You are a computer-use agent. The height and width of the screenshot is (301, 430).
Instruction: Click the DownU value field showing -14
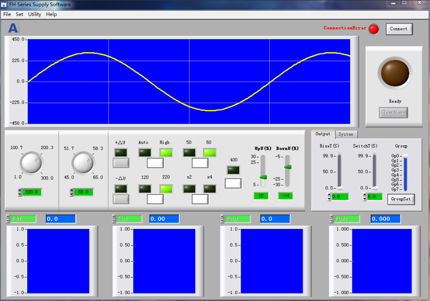286,196
